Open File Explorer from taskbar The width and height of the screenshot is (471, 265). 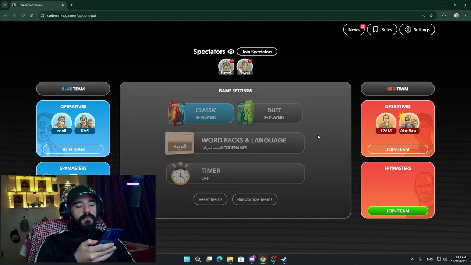pyautogui.click(x=230, y=259)
